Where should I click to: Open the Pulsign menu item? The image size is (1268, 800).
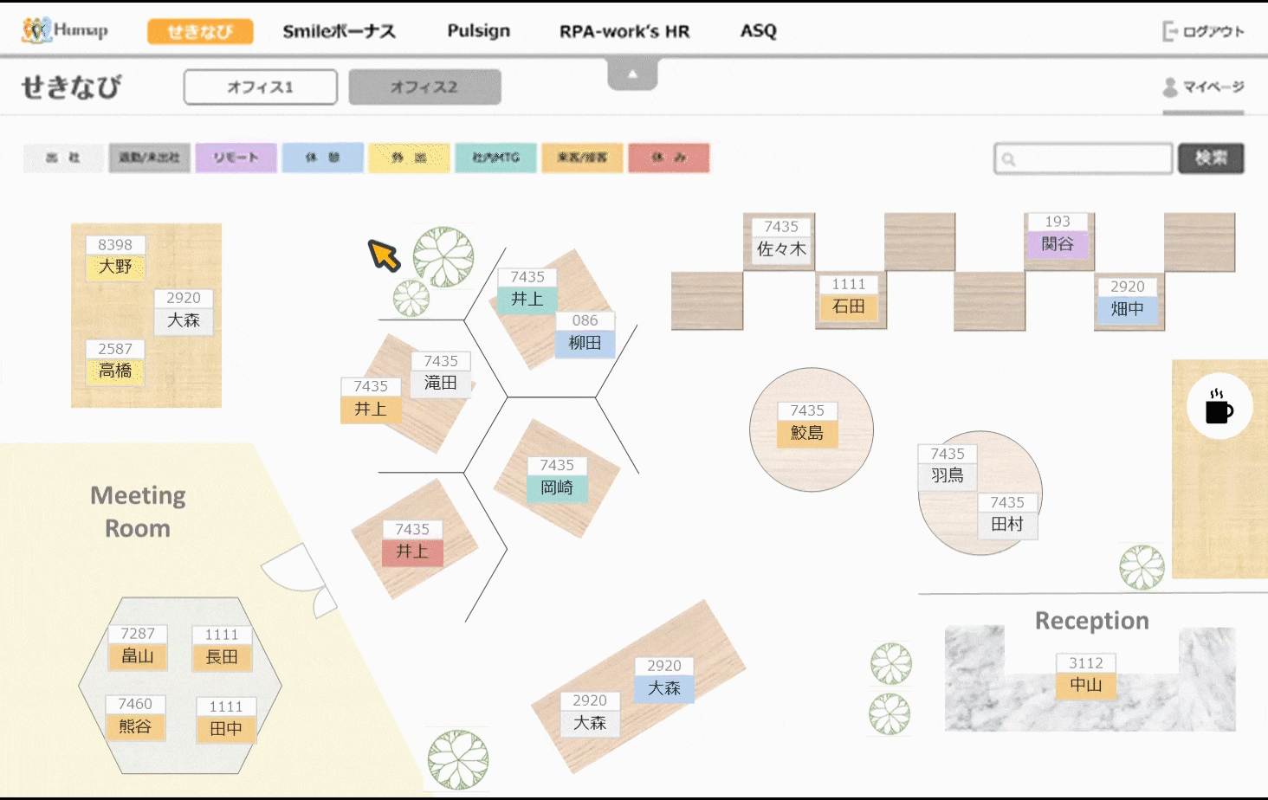coord(478,31)
